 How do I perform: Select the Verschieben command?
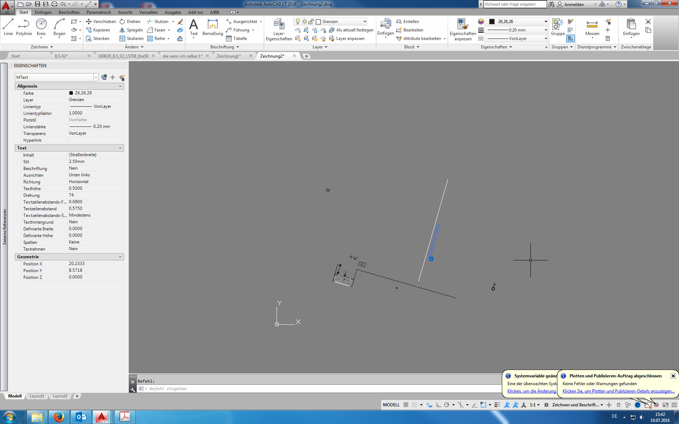click(101, 21)
